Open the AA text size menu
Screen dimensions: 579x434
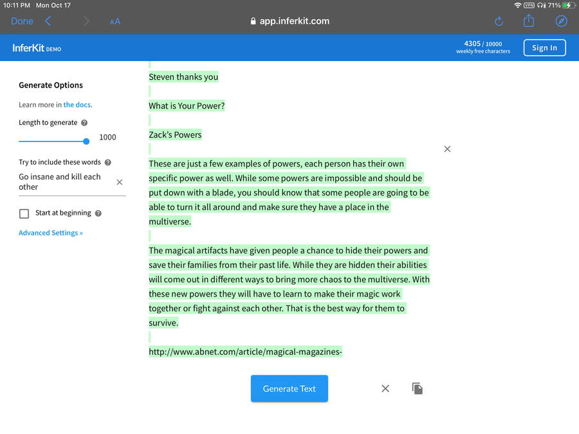click(x=115, y=21)
